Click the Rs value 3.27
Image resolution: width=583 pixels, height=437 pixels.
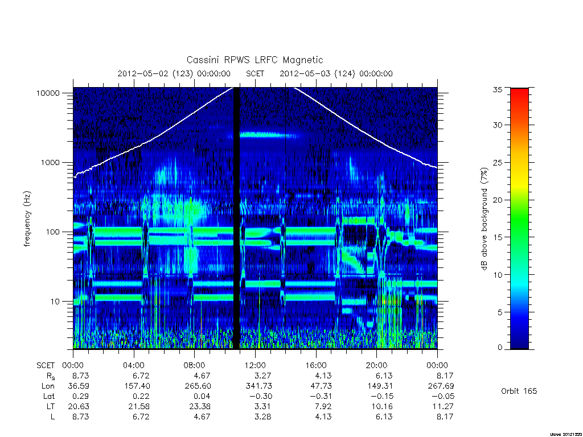[x=263, y=376]
